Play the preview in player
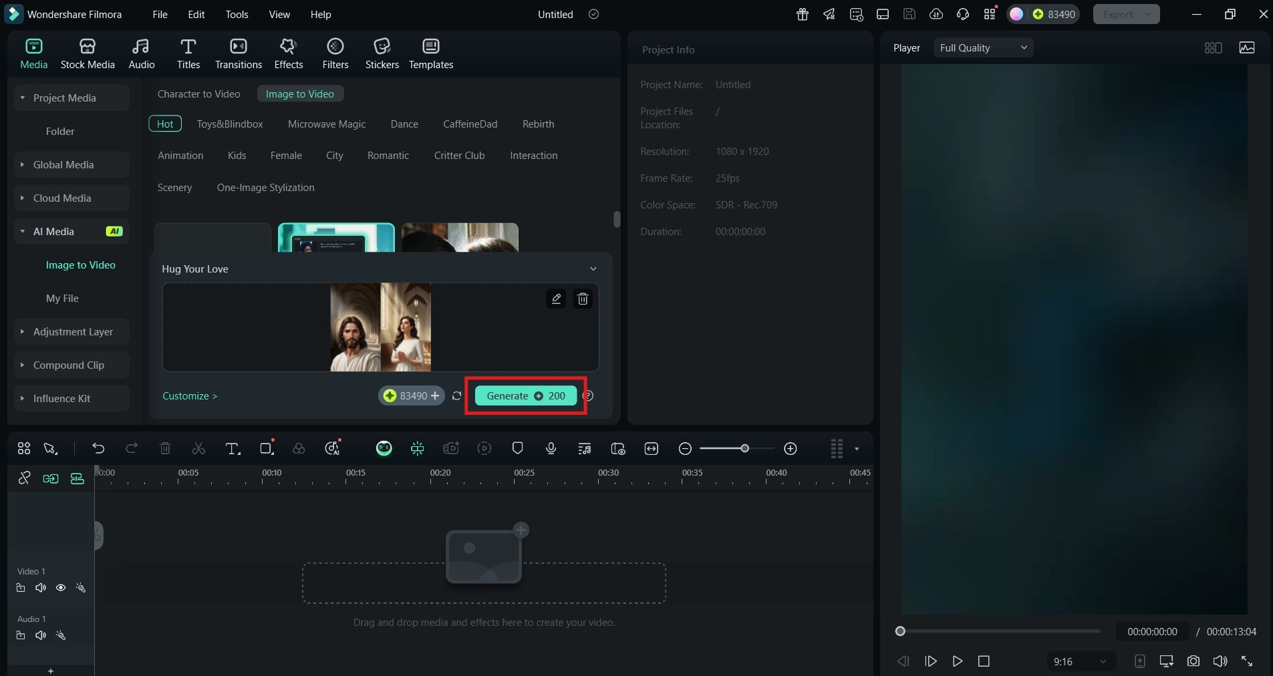1273x676 pixels. tap(958, 661)
